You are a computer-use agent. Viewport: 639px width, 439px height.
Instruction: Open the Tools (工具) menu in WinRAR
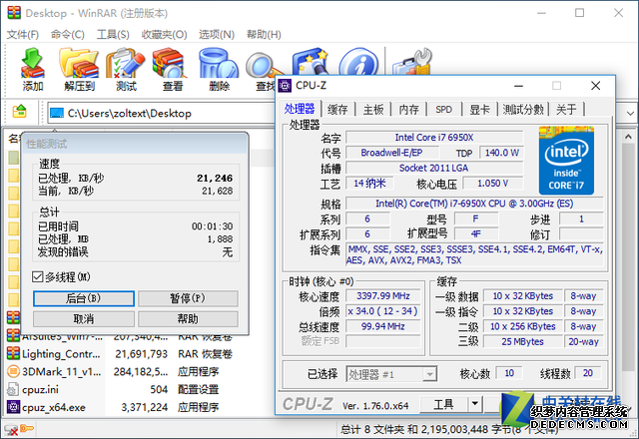(113, 34)
